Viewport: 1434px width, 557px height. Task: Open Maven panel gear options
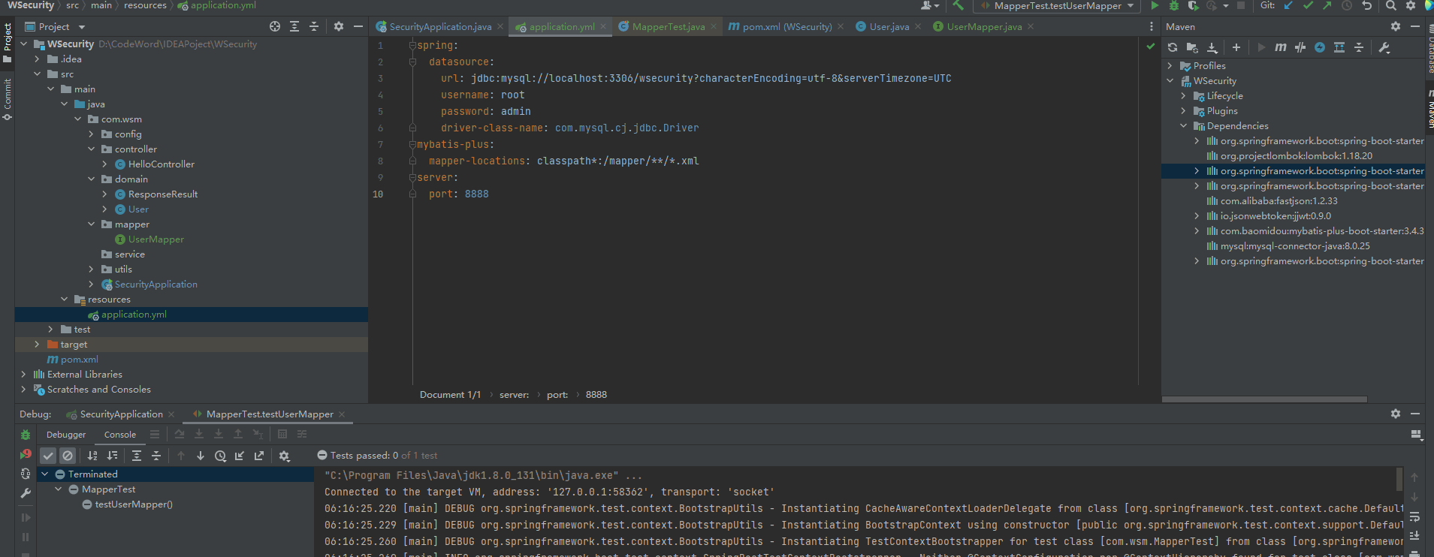click(x=1396, y=26)
